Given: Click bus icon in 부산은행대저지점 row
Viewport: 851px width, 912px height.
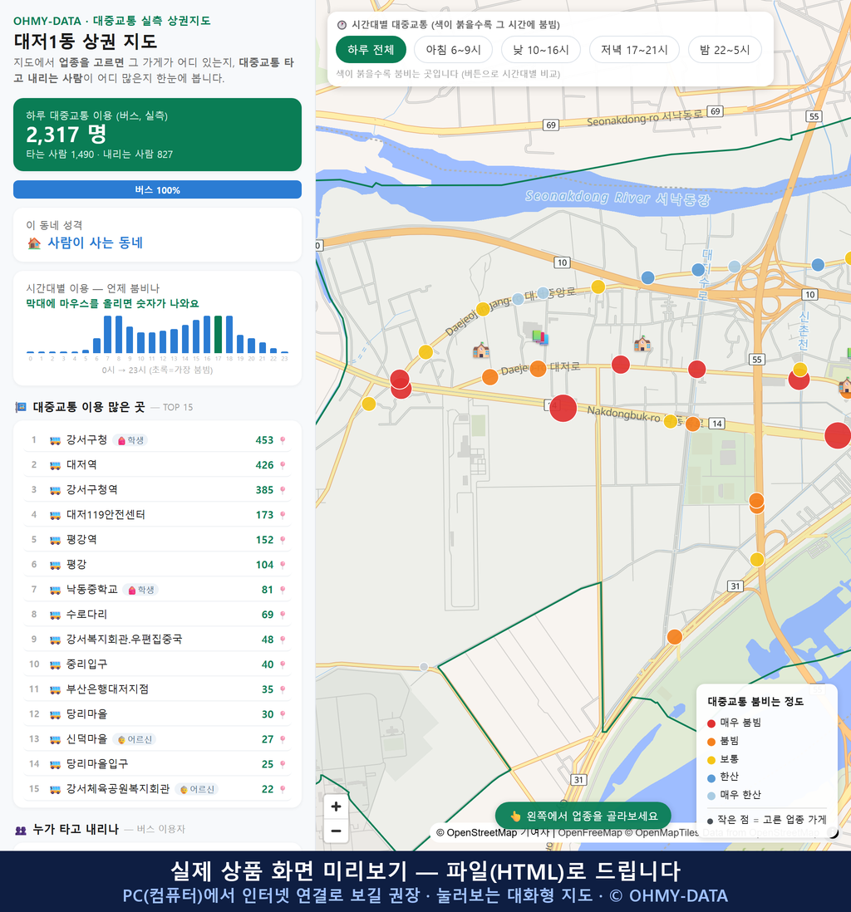Looking at the screenshot, I should pos(56,689).
